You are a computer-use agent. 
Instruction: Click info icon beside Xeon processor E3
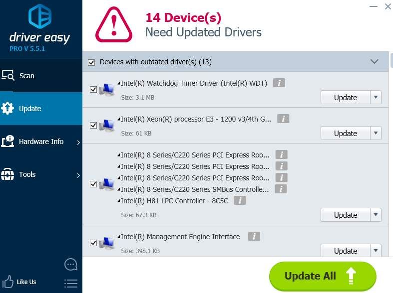click(283, 119)
